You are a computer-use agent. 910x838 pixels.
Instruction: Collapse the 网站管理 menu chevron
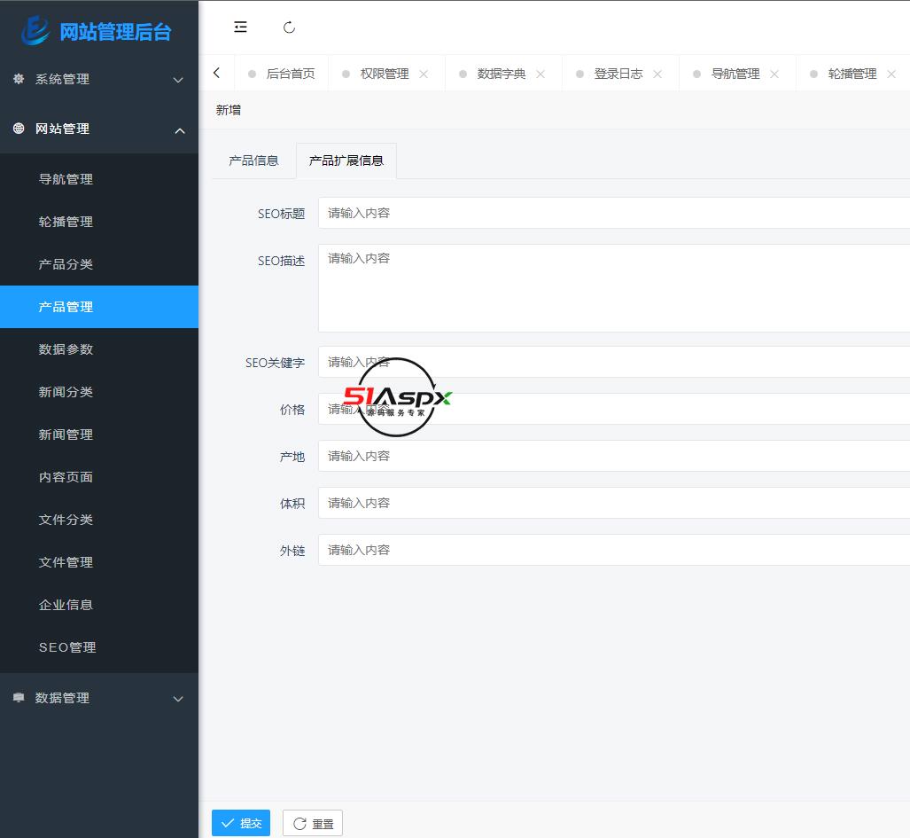pyautogui.click(x=180, y=130)
